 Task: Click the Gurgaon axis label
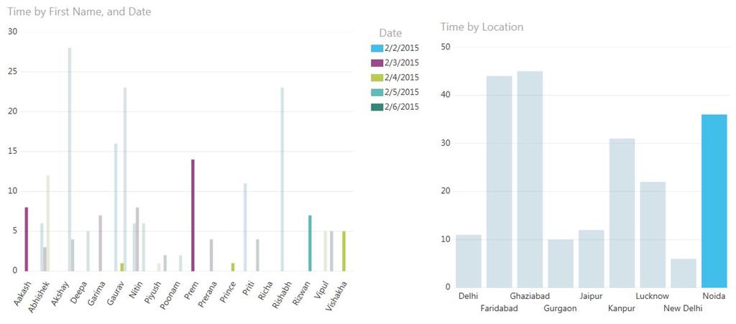561,308
